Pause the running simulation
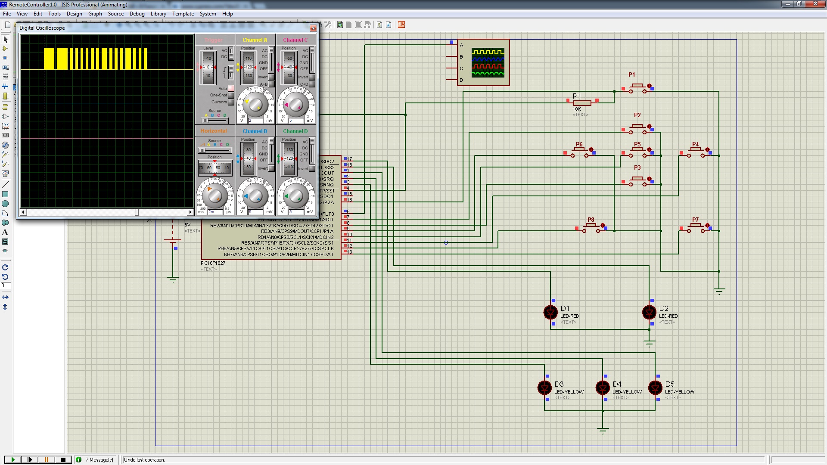 point(47,460)
